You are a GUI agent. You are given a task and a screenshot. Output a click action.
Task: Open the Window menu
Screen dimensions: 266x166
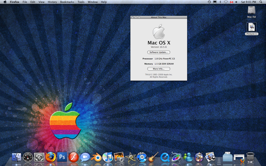click(93, 2)
